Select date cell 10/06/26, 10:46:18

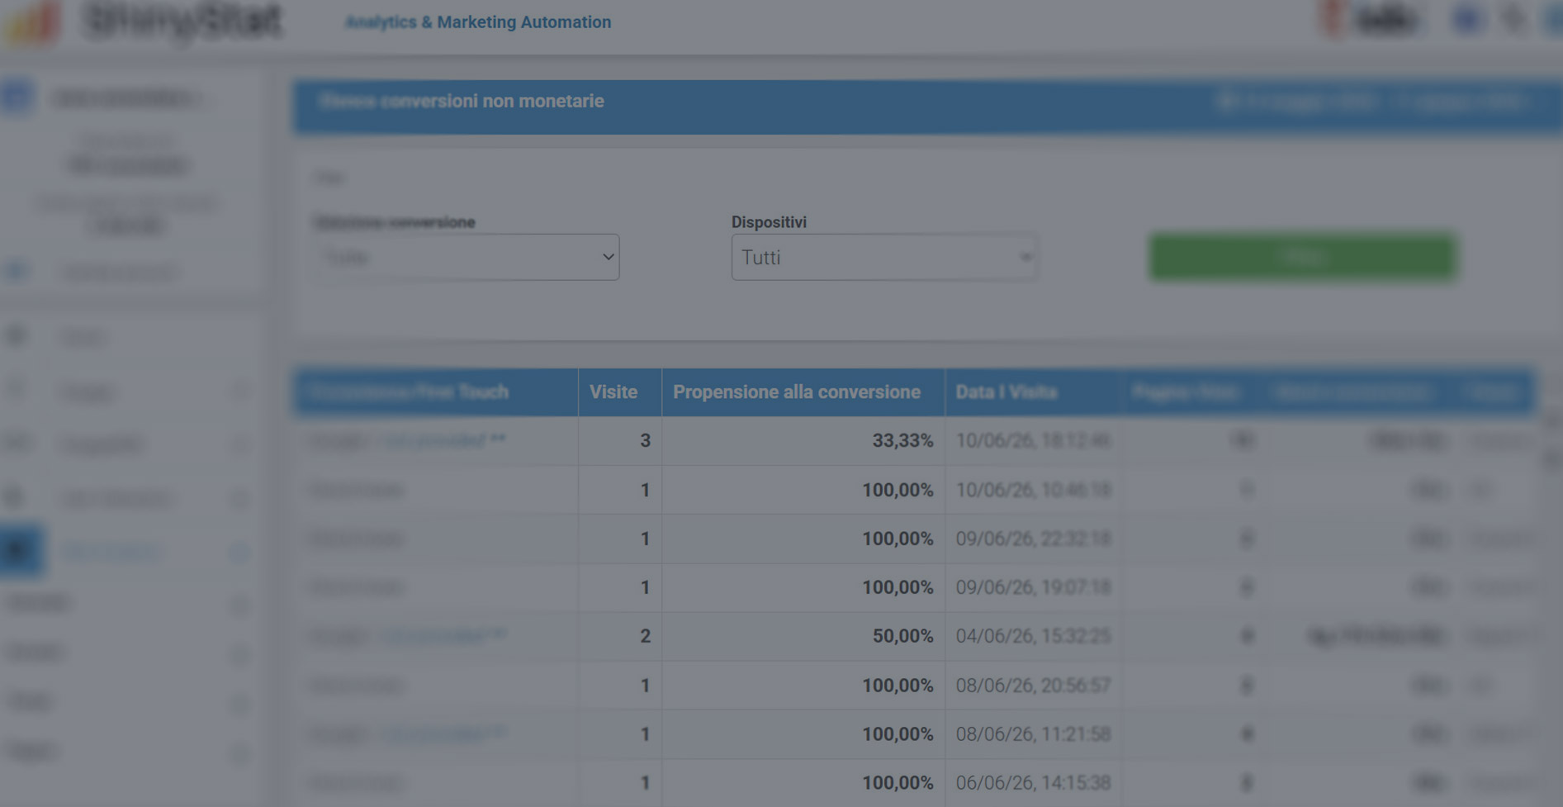pos(1033,490)
